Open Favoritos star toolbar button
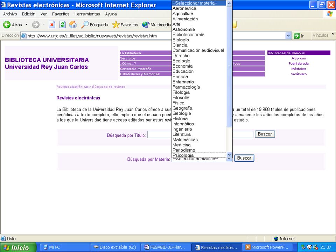The image size is (336, 252). click(x=125, y=24)
